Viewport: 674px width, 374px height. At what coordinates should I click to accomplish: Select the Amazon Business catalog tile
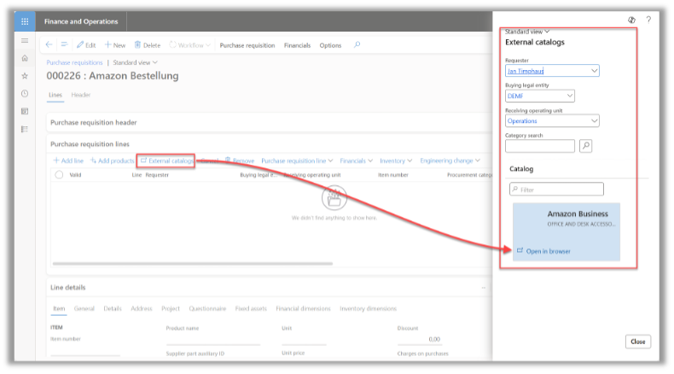tap(567, 231)
